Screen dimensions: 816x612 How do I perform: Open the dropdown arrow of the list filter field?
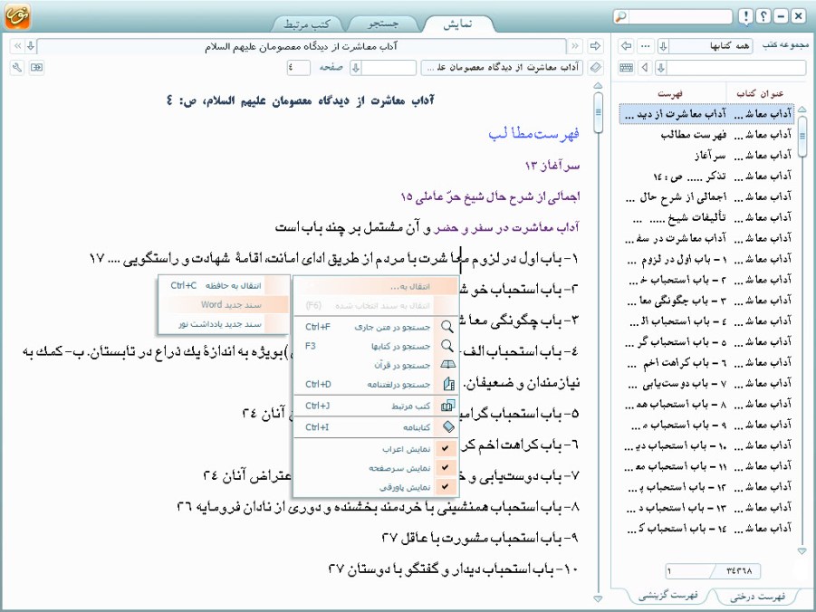[661, 68]
